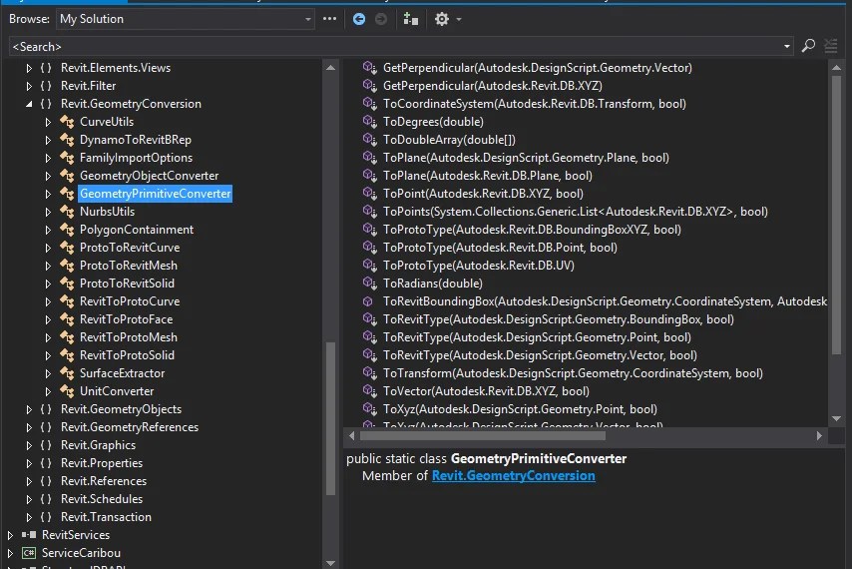
Task: Select the FamilyImportOptions class
Action: point(136,158)
